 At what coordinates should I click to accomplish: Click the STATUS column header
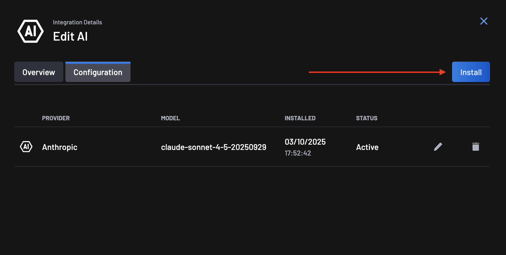tap(367, 118)
